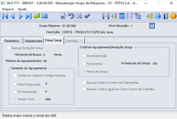This screenshot has width=177, height=119.
Task: Click the % Reducao de Setup field
Action: [156, 63]
